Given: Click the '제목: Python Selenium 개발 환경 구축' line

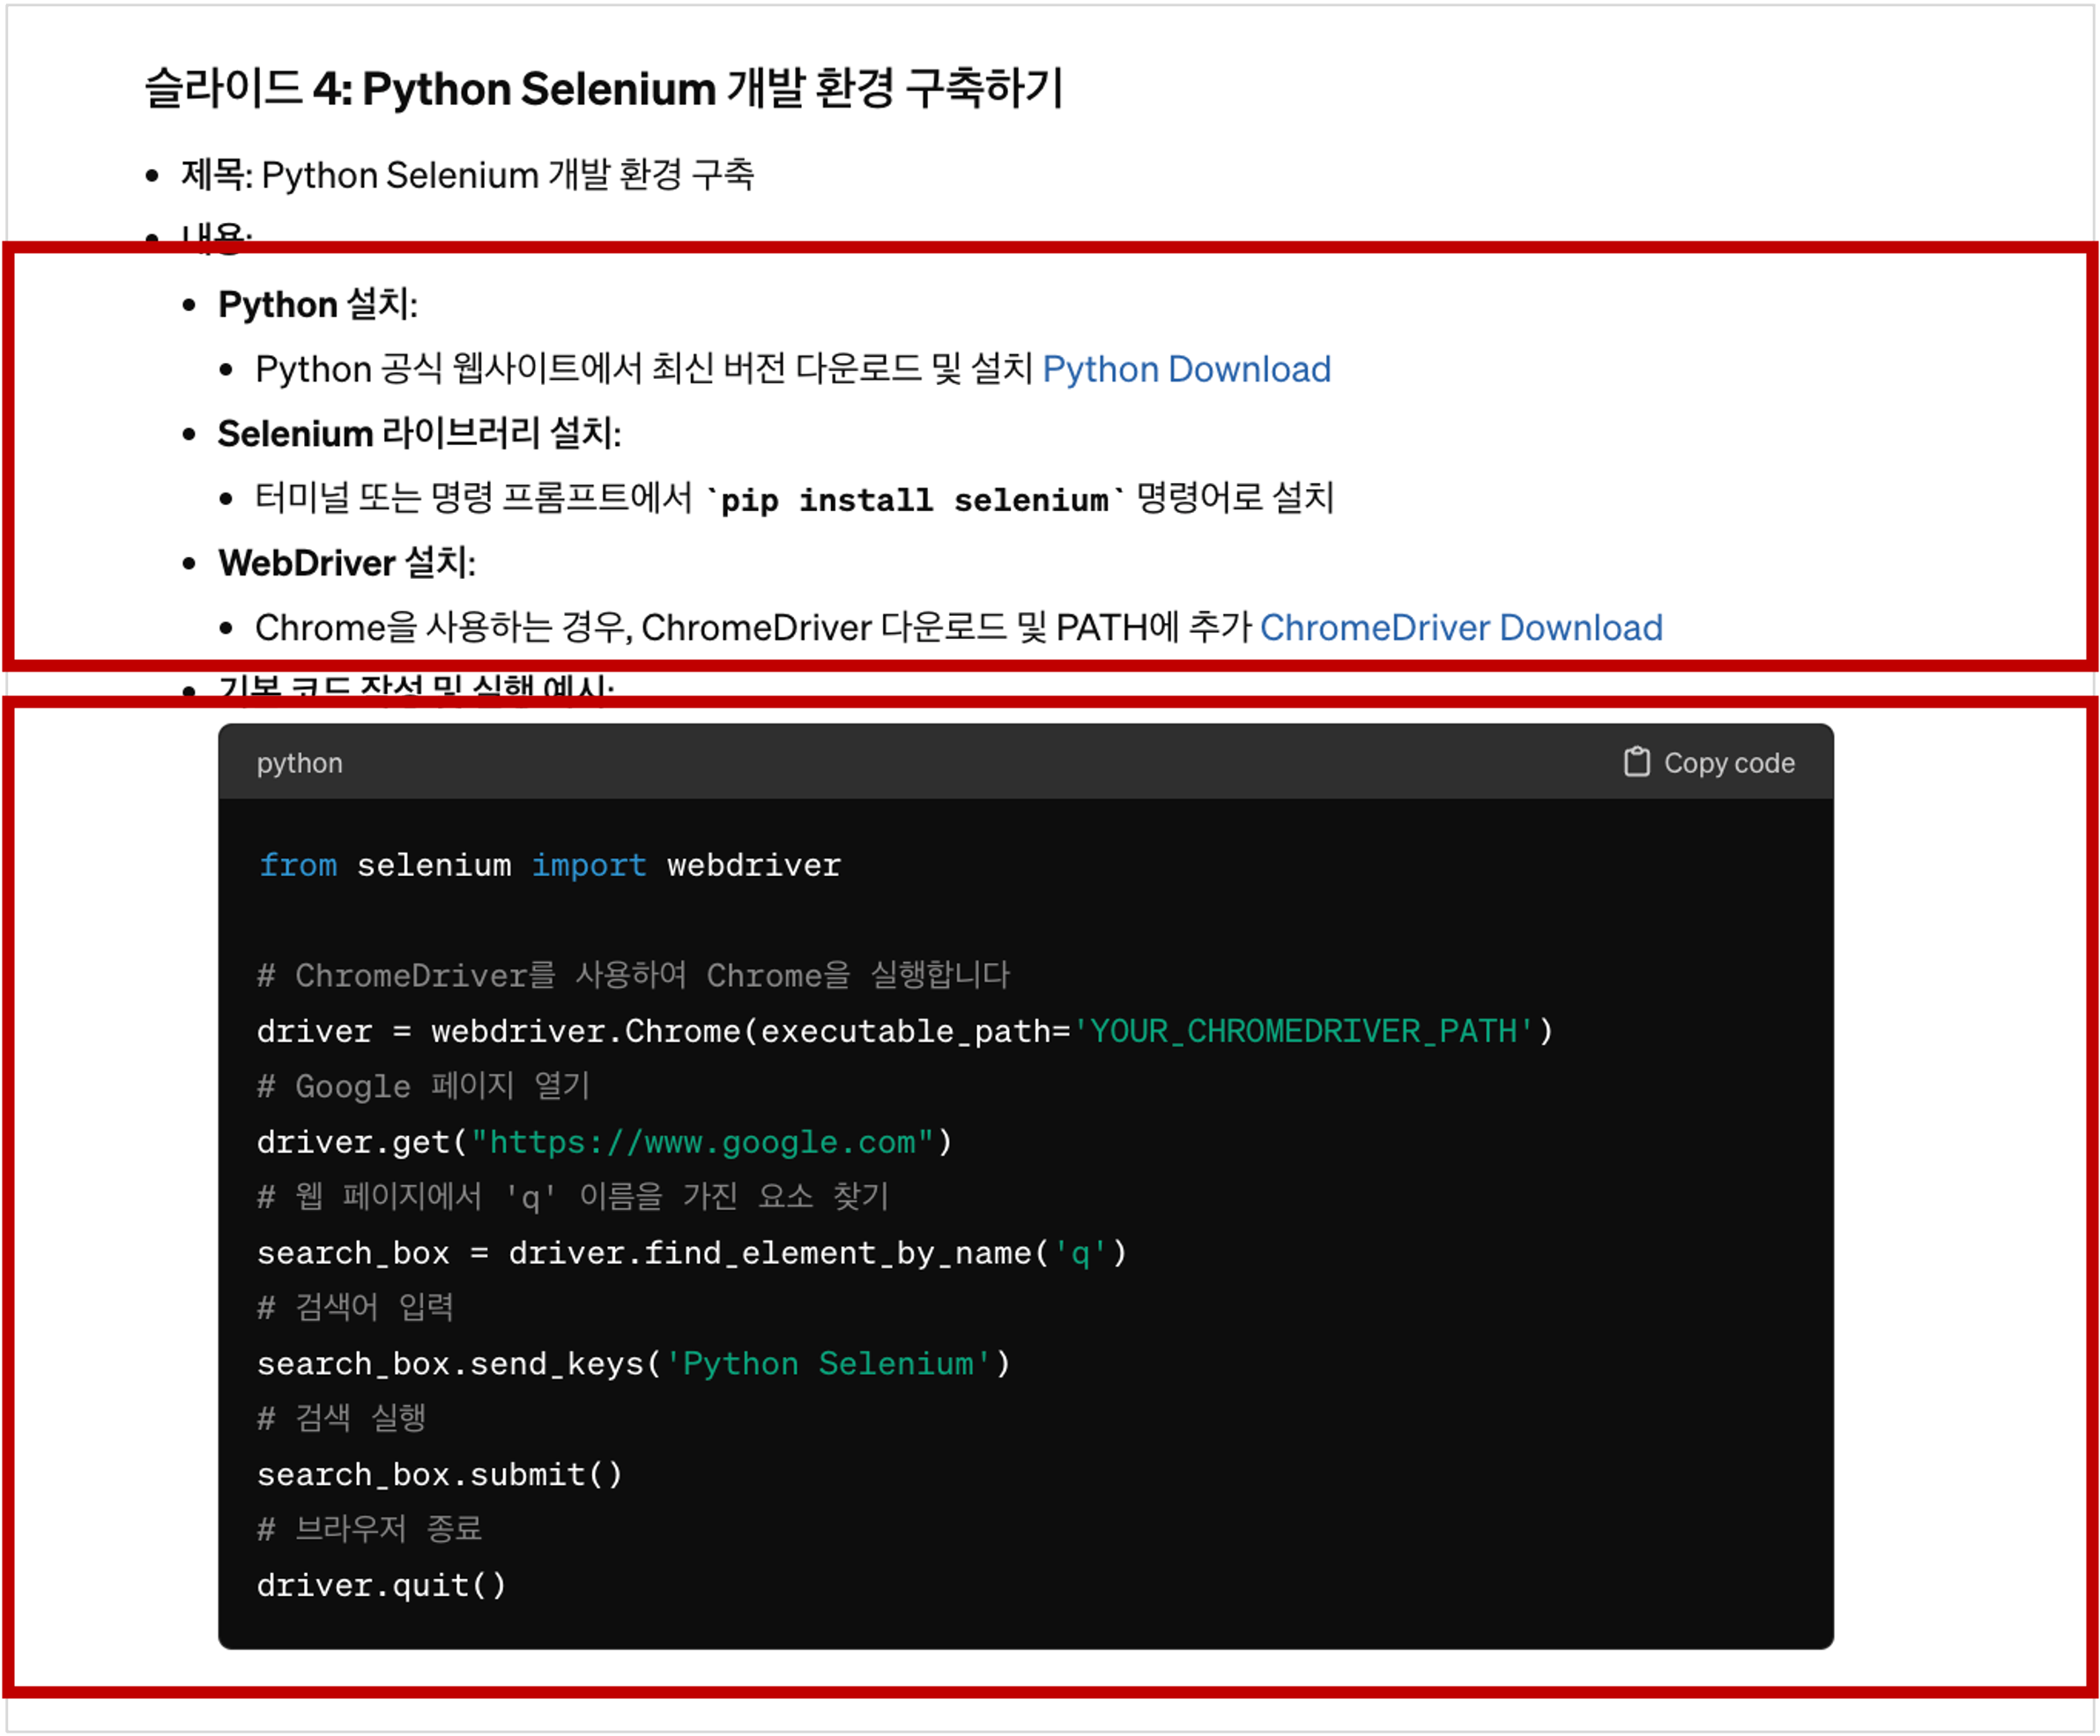Looking at the screenshot, I should [x=467, y=175].
